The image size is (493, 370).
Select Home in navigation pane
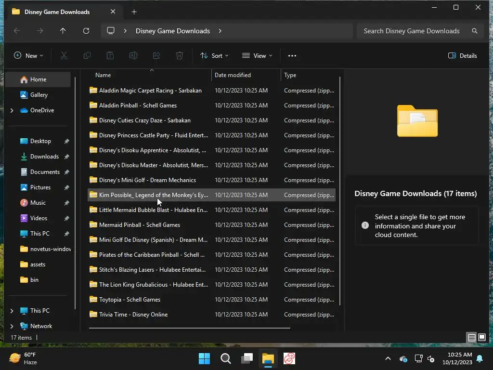click(38, 79)
